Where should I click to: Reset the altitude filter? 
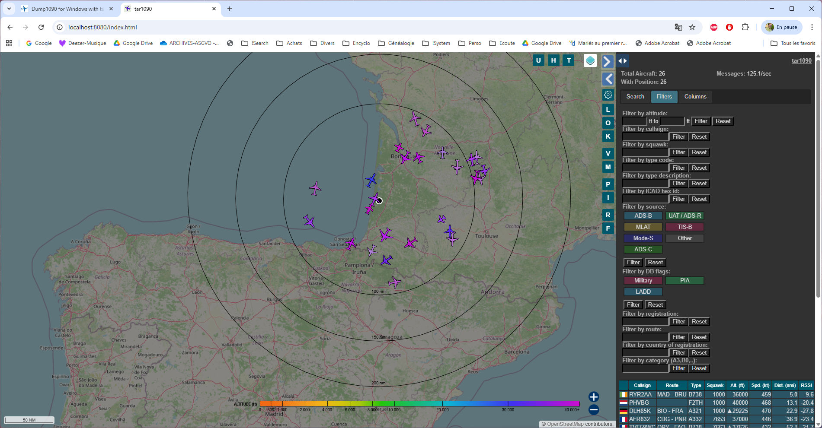pos(723,121)
